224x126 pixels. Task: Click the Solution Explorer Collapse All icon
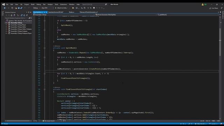click(27, 15)
